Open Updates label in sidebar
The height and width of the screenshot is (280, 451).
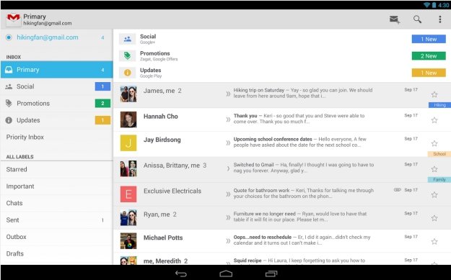pos(57,120)
